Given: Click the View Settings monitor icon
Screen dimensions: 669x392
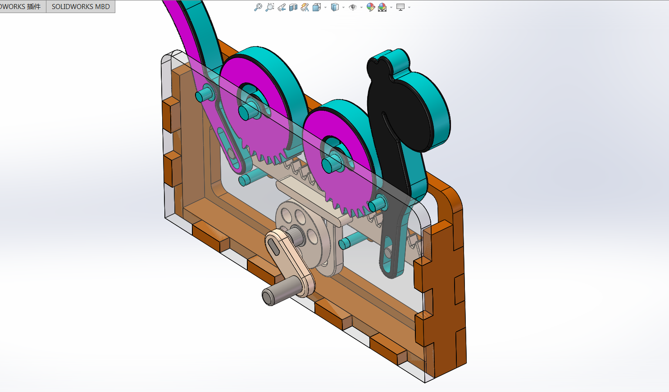Looking at the screenshot, I should pos(400,7).
